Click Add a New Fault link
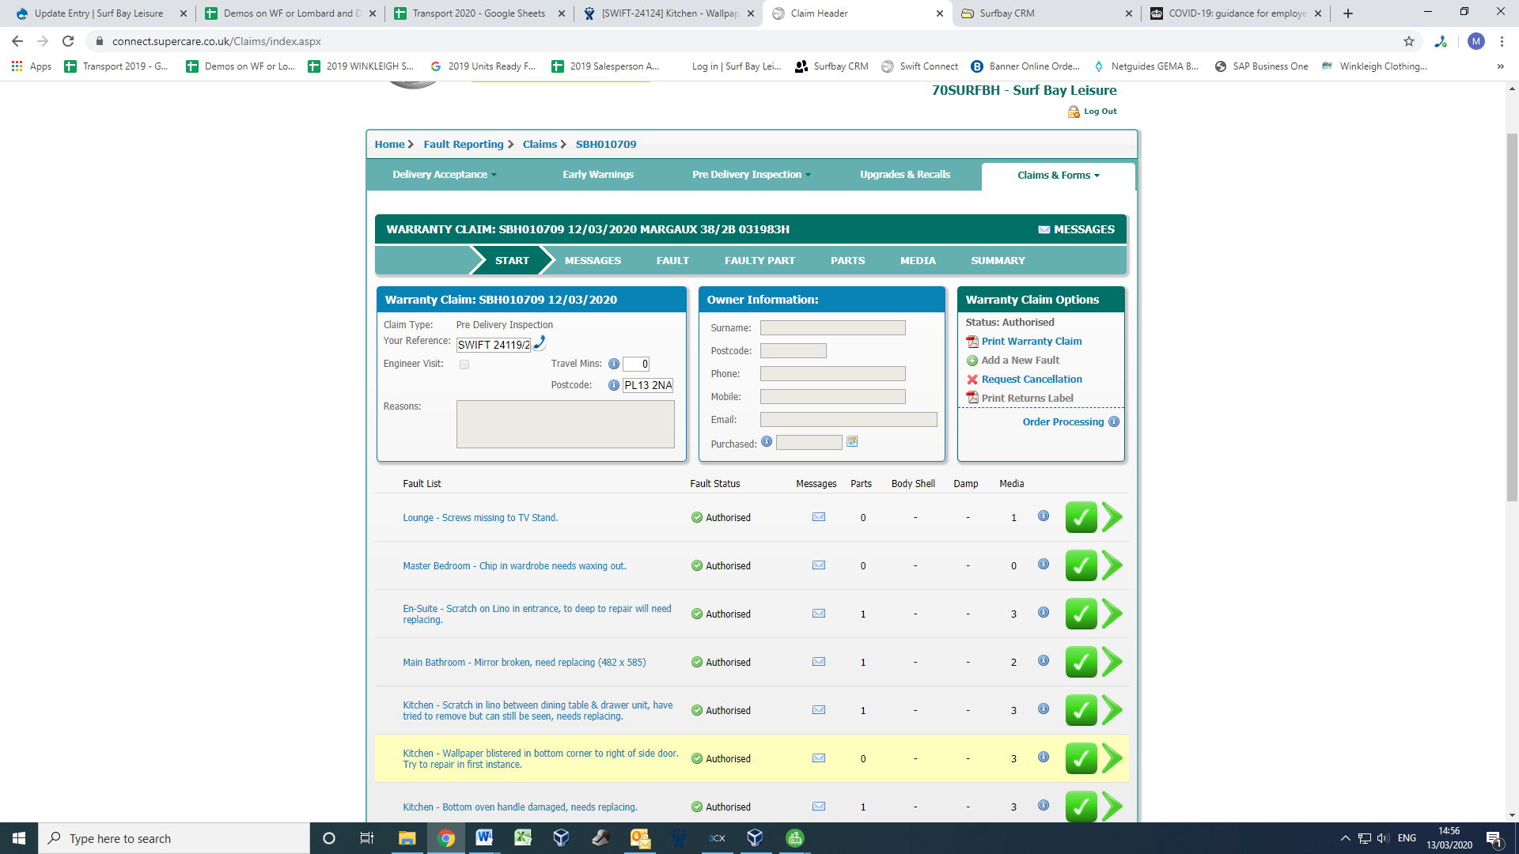The width and height of the screenshot is (1519, 854). pyautogui.click(x=1020, y=361)
